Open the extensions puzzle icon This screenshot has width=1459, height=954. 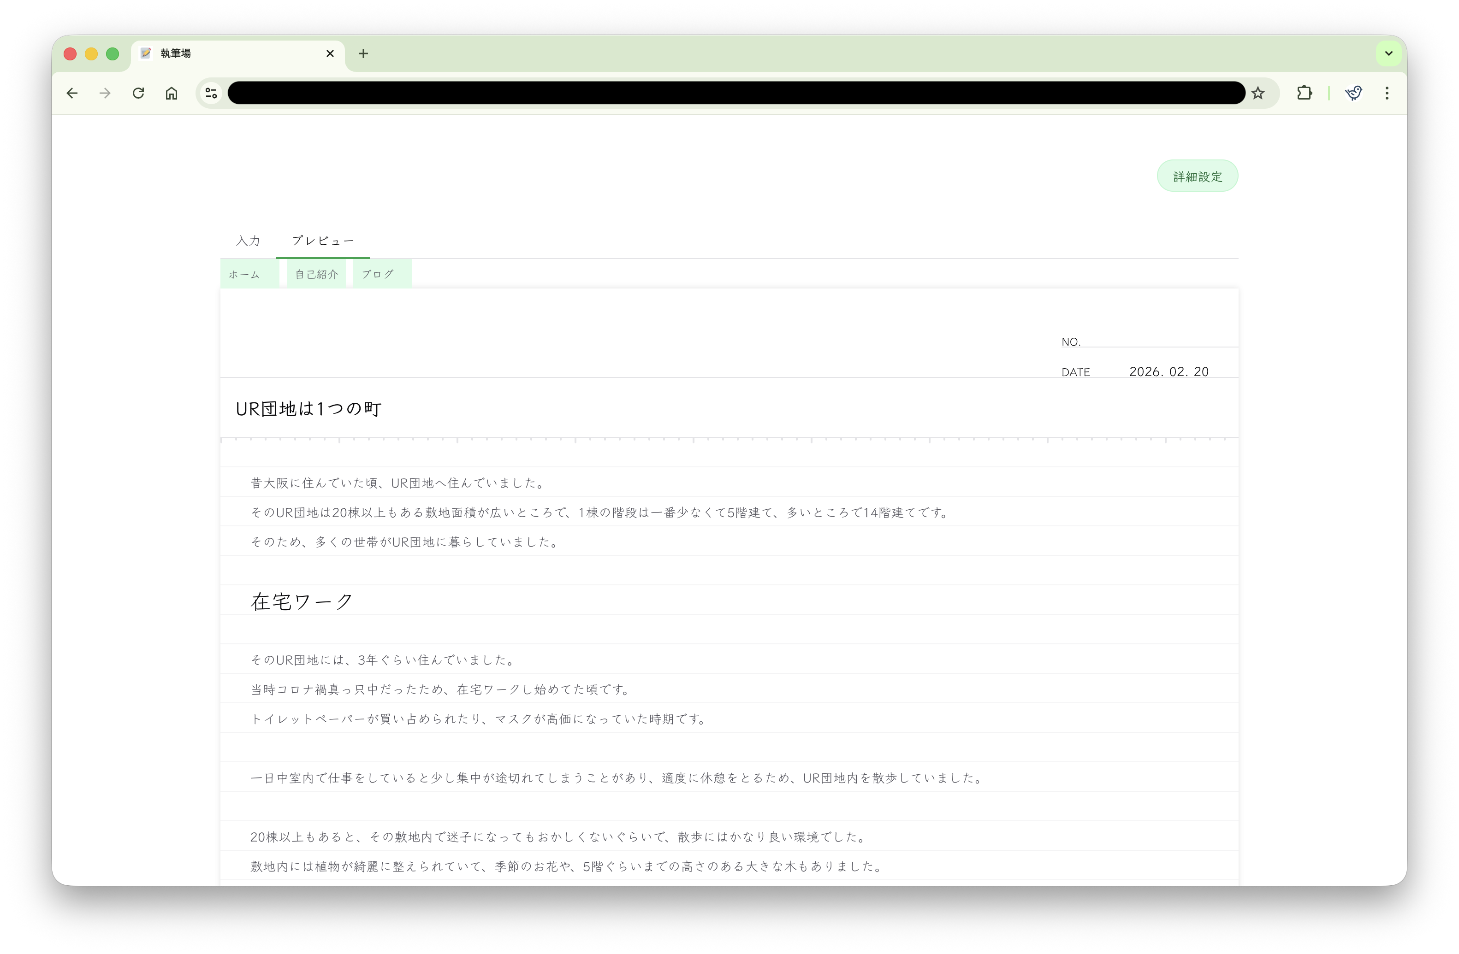(x=1305, y=93)
